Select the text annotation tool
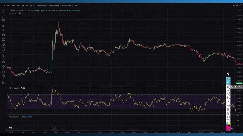 click(3, 30)
